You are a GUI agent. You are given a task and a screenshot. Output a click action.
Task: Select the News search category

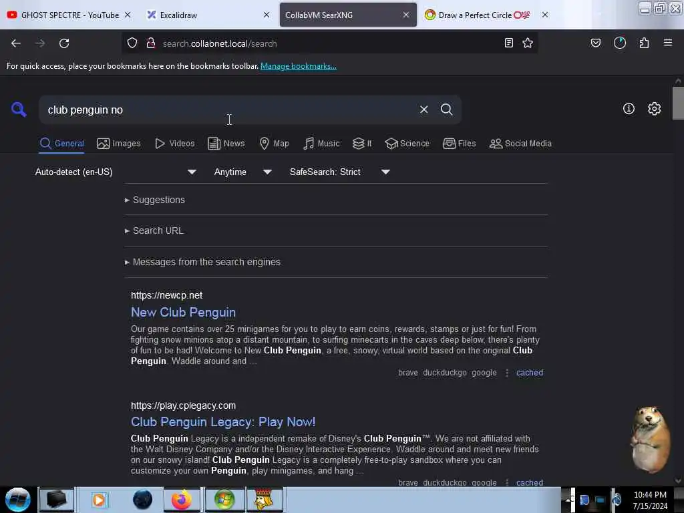click(x=226, y=144)
